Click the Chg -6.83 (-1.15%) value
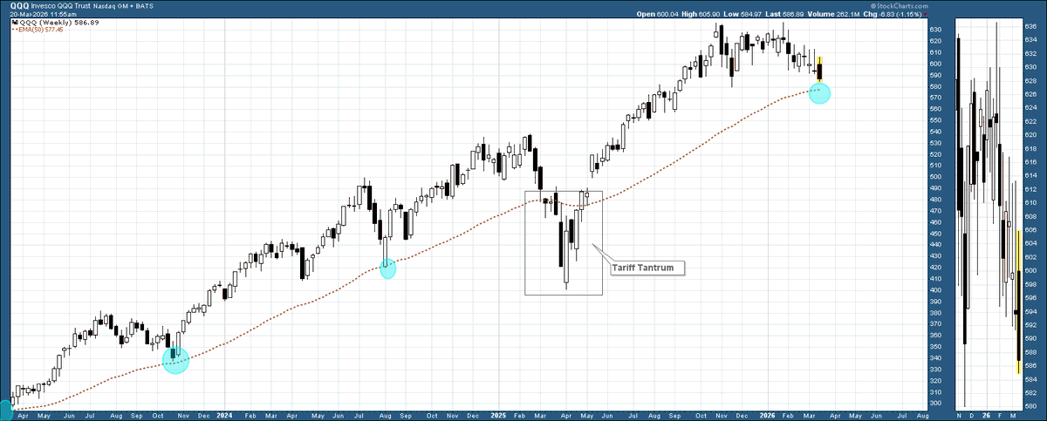This screenshot has height=421, width=1047. [x=902, y=14]
